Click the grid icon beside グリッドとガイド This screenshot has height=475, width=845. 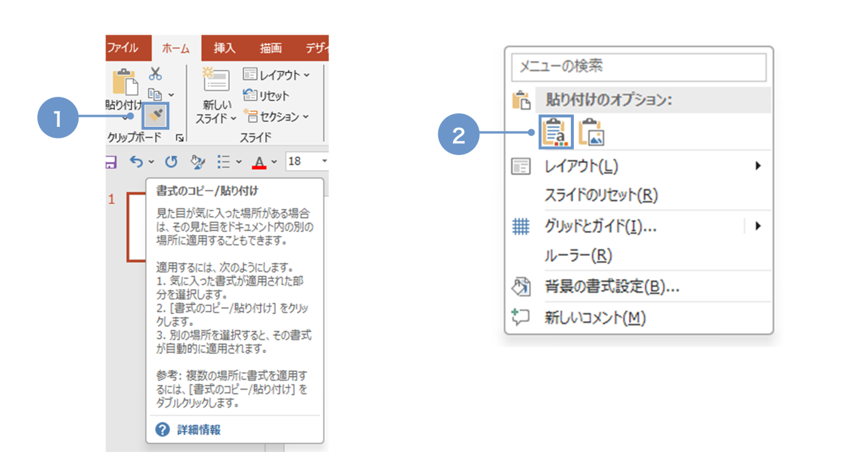click(x=521, y=226)
